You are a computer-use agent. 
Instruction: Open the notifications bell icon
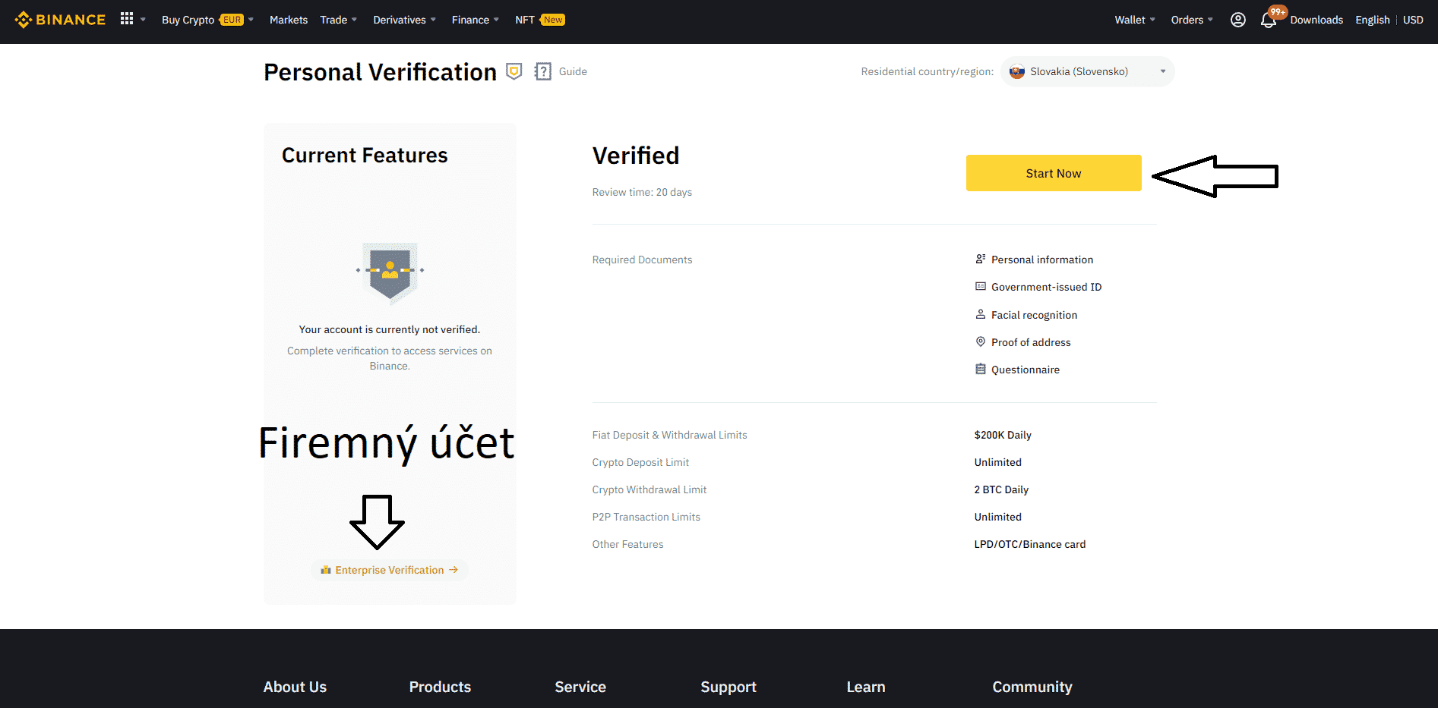point(1268,20)
